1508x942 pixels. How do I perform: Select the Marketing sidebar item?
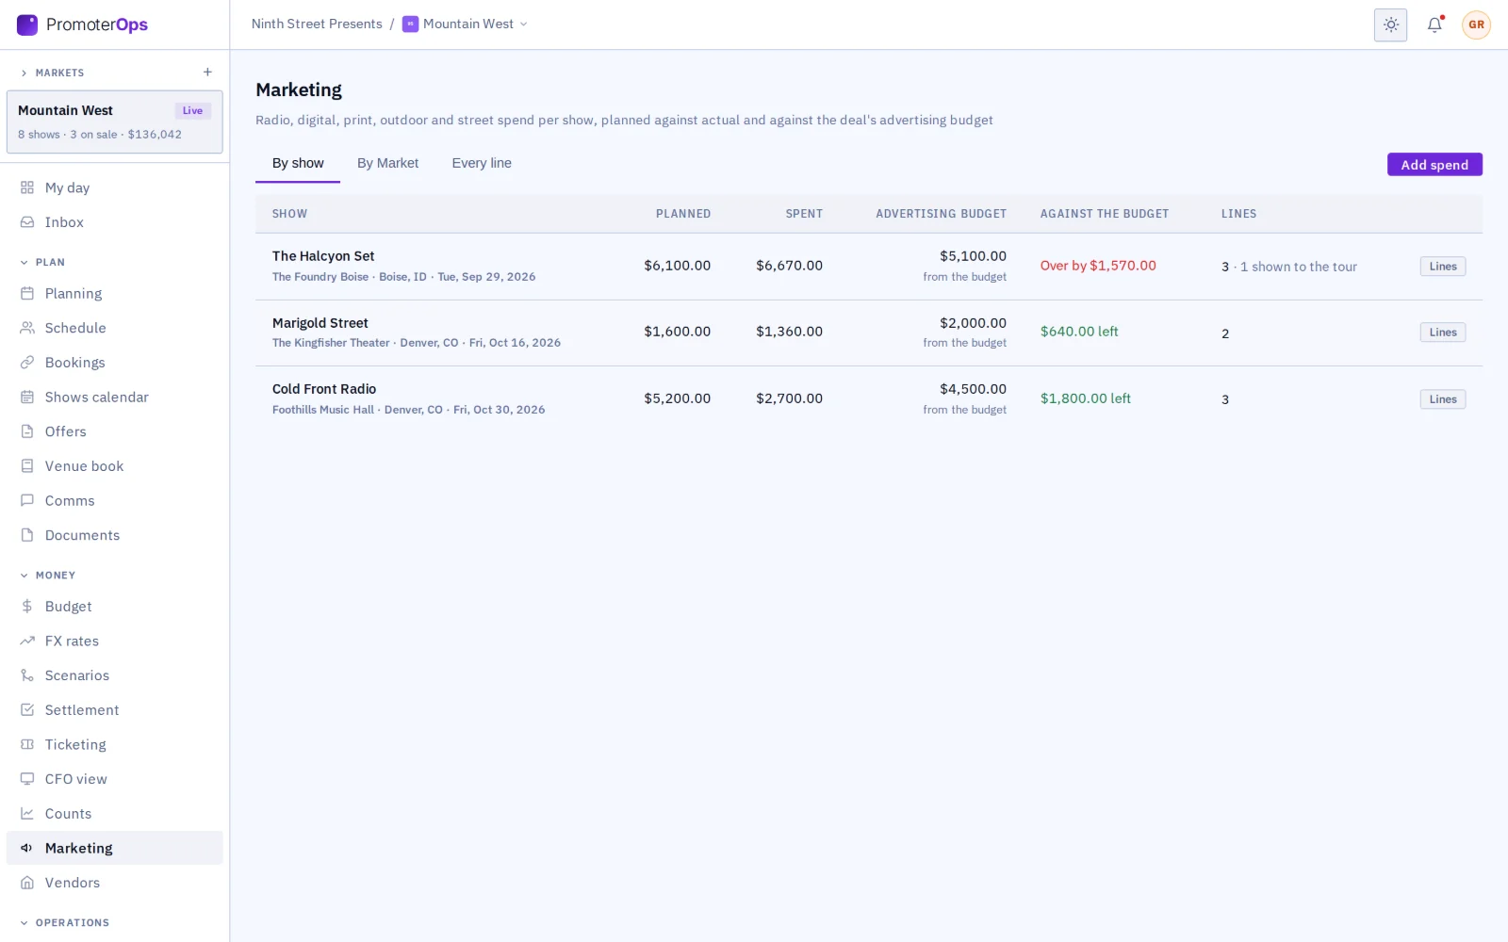pos(115,848)
